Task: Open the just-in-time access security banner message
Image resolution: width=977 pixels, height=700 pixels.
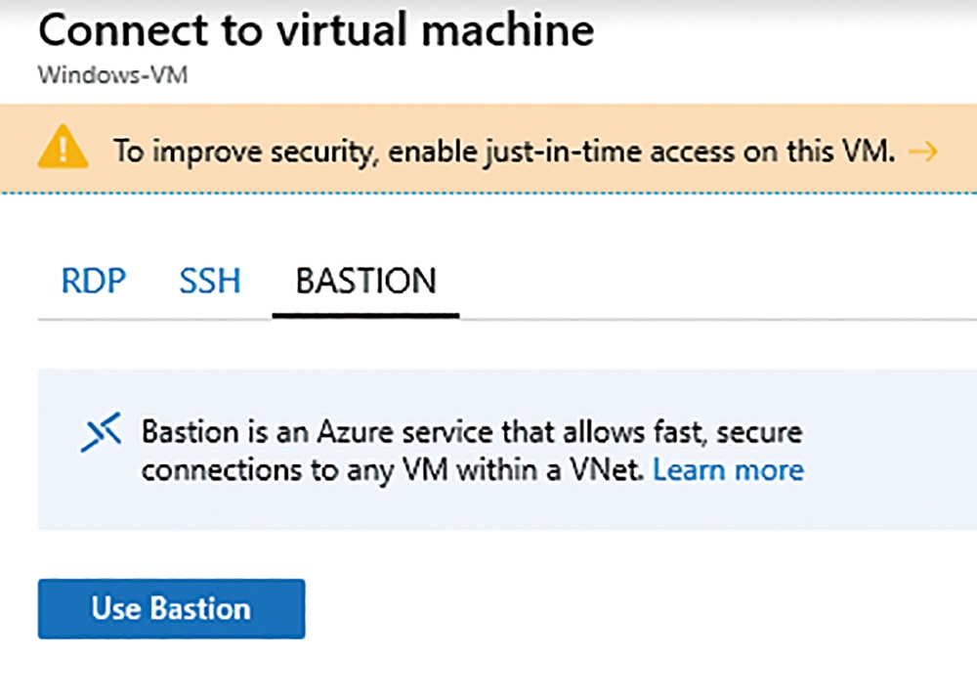Action: [x=504, y=152]
